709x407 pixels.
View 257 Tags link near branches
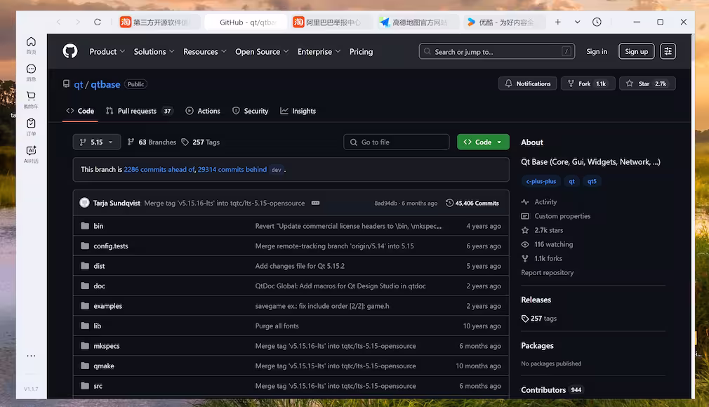point(201,142)
